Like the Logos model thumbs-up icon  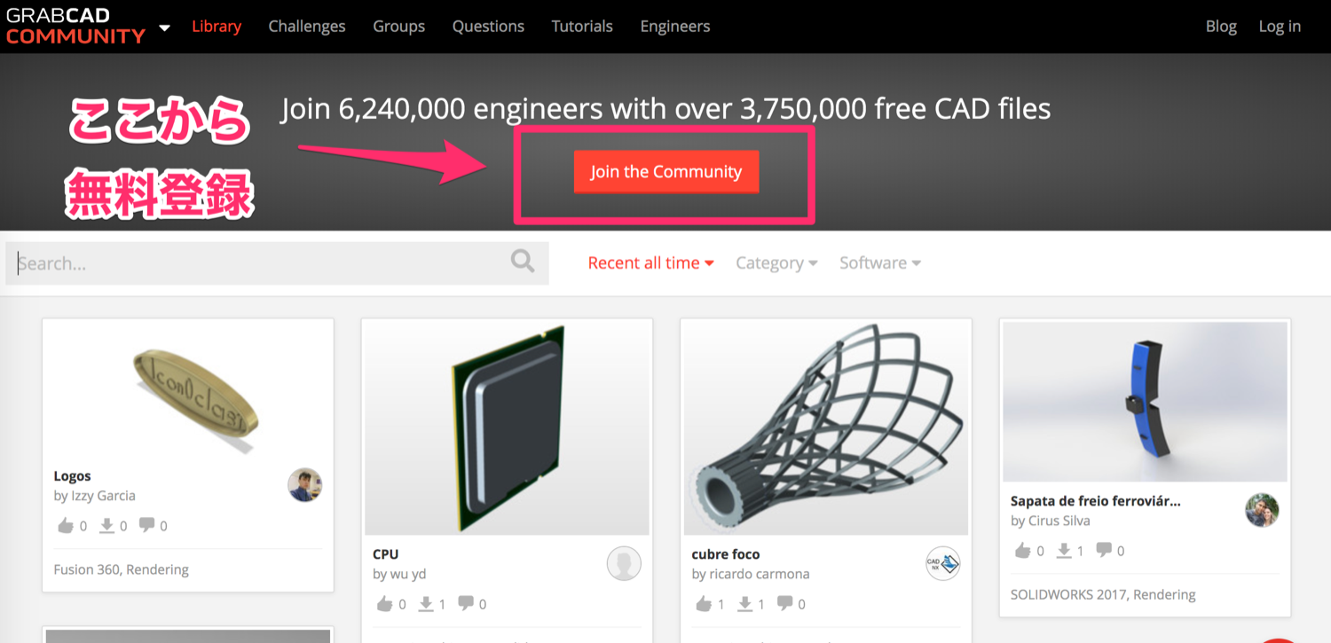click(66, 525)
